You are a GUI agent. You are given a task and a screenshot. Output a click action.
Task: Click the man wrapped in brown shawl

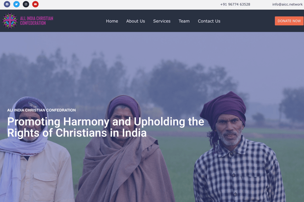(x=125, y=149)
